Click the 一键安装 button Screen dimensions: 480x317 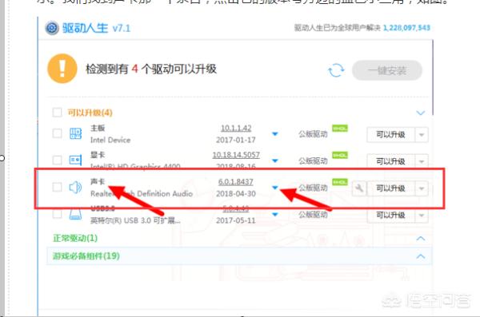387,70
